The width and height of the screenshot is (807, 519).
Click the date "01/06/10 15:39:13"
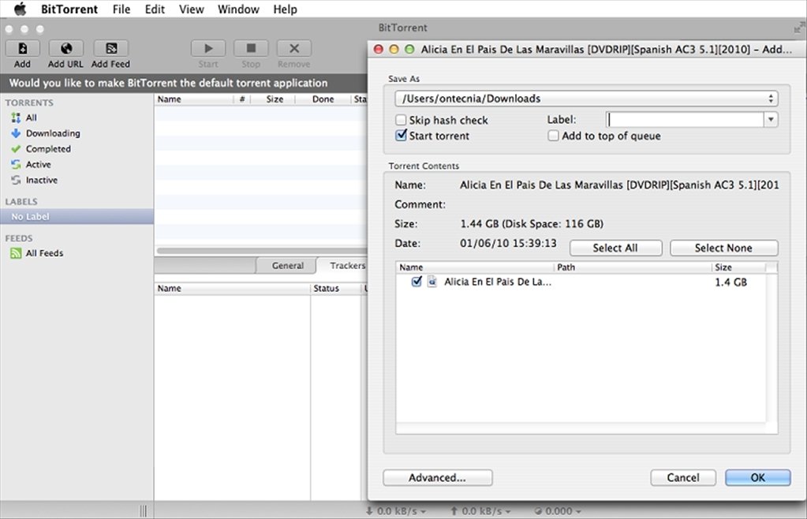(x=508, y=243)
